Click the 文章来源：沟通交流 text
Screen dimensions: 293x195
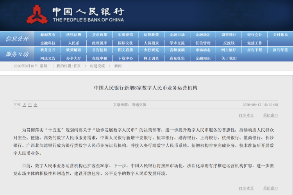130,105
